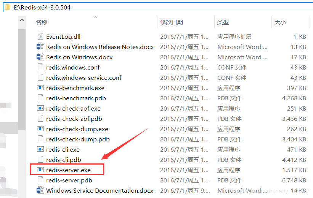This screenshot has height=198, width=313.
Task: Click the PDB 文件 type of redis-cli.pdb
Action: (x=229, y=160)
